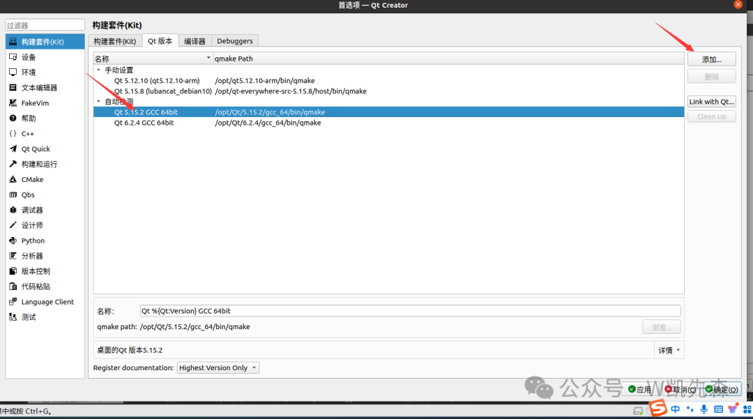Select Qt 6.2.4 GCC 64bit row
Screen dimensions: 753x419
(144, 123)
